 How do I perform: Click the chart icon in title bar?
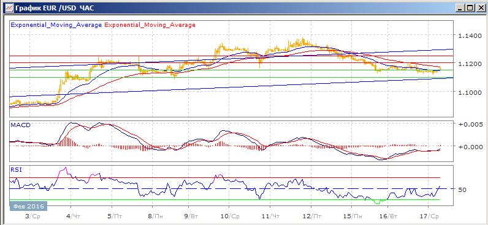click(9, 8)
